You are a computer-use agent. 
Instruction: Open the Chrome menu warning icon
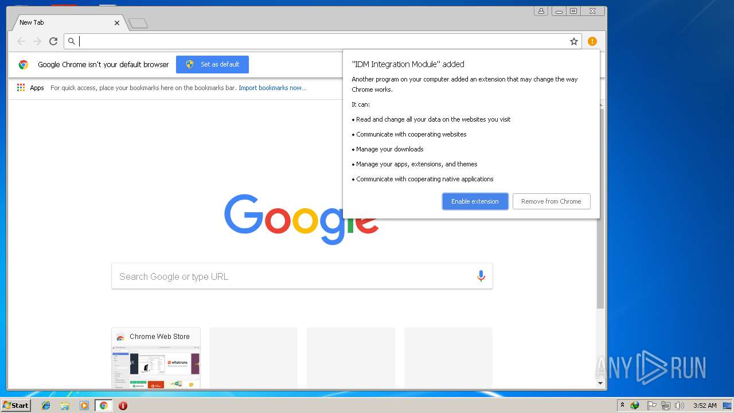[x=592, y=41]
